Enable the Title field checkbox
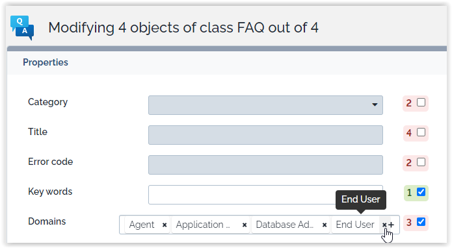Image resolution: width=452 pixels, height=248 pixels. tap(421, 132)
